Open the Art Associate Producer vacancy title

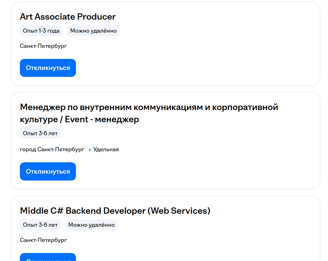pyautogui.click(x=68, y=17)
